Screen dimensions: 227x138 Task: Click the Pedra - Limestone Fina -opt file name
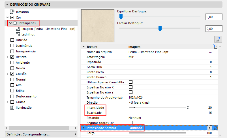point(148,52)
